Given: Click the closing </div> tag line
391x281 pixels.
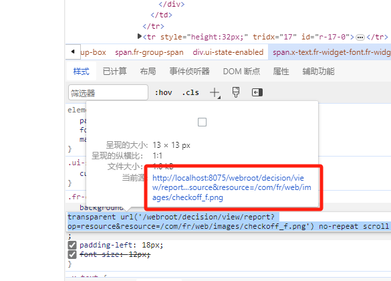Looking at the screenshot, I should pyautogui.click(x=172, y=4).
